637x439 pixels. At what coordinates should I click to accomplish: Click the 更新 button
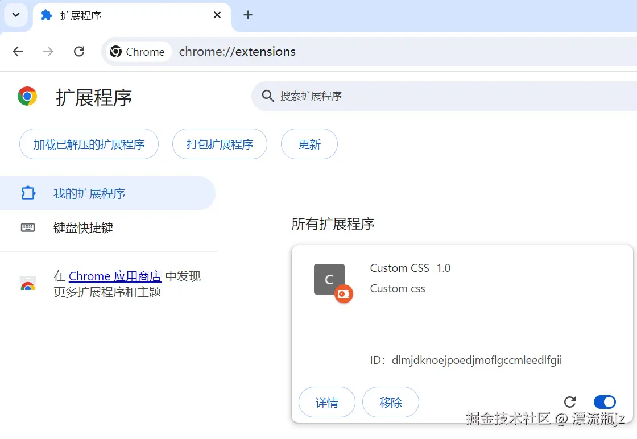(x=309, y=144)
